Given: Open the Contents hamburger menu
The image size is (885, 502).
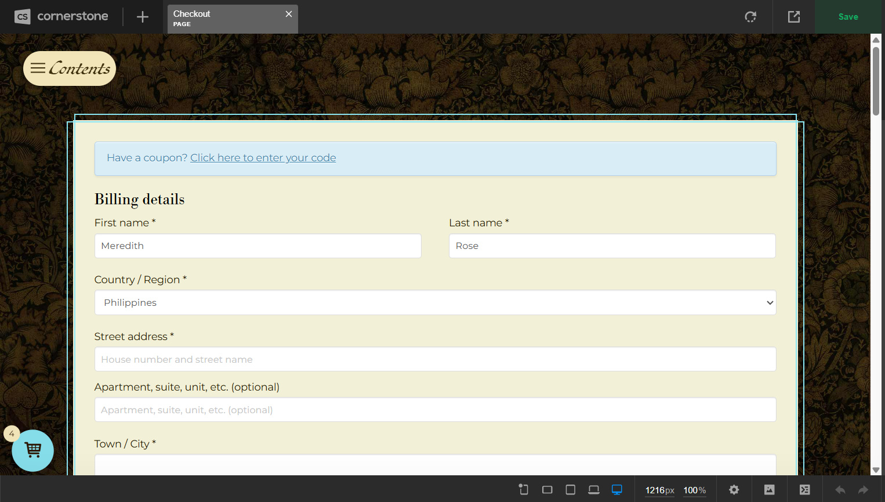Looking at the screenshot, I should pos(70,68).
